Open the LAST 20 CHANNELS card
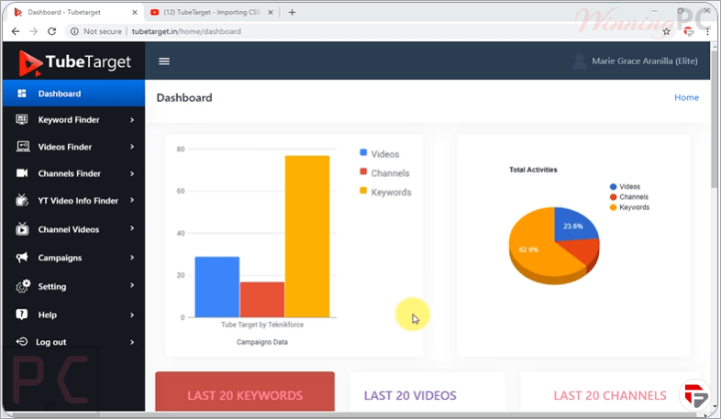Image resolution: width=721 pixels, height=419 pixels. (610, 391)
